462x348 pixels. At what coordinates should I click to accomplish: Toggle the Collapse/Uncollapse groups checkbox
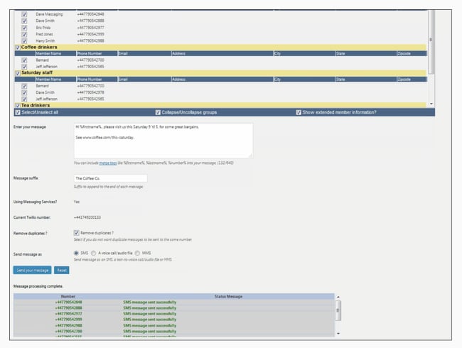pyautogui.click(x=158, y=112)
